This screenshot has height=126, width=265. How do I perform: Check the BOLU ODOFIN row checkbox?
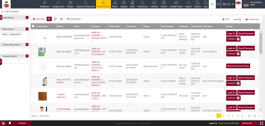tap(33, 36)
